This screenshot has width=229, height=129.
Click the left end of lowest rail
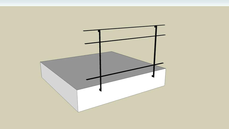[87, 80]
